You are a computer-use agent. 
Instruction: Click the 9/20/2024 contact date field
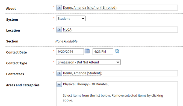(x=70, y=52)
